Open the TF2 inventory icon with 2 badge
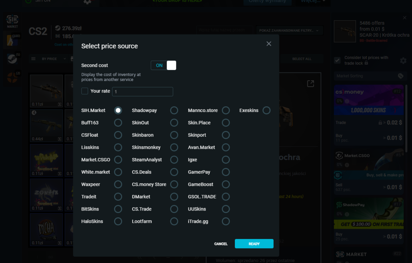This screenshot has width=412, height=263. click(x=12, y=77)
